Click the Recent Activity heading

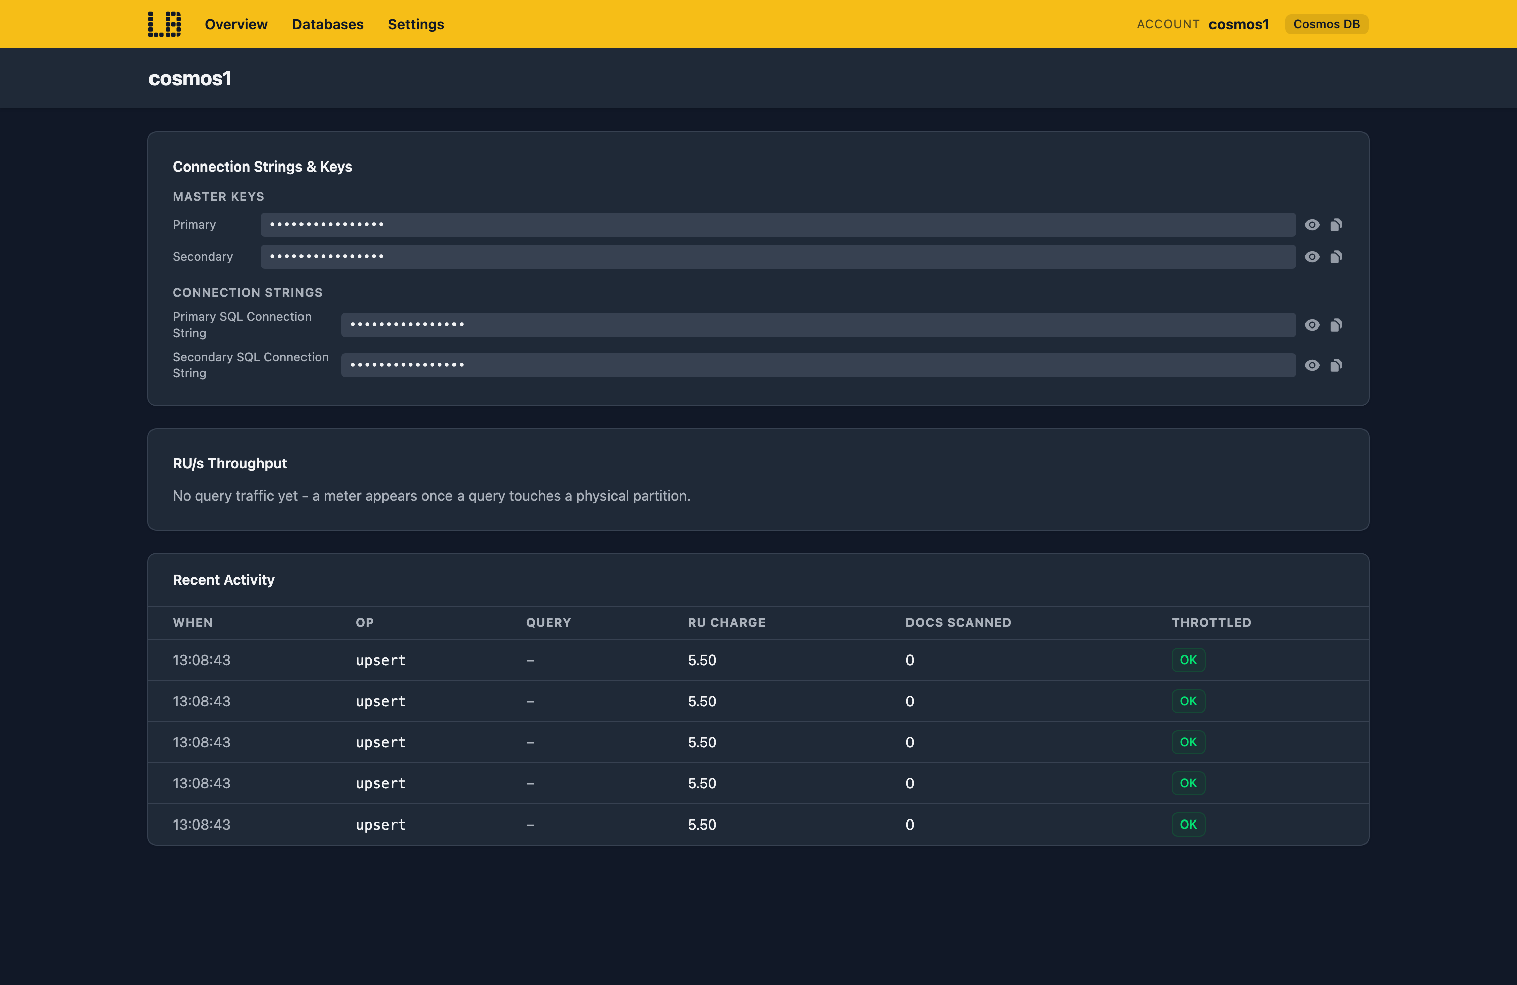[x=223, y=580]
